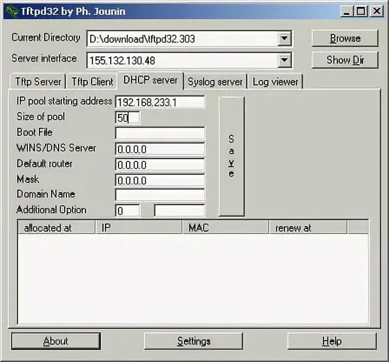Focus the Boot File input field
Screen dimensions: 389x362
point(160,133)
